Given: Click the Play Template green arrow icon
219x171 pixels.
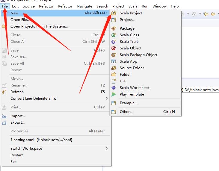Looking at the screenshot, I should click(114, 94).
